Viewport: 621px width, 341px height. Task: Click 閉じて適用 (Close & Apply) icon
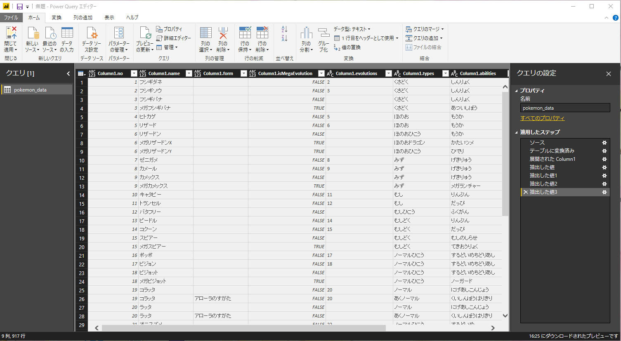pos(11,33)
